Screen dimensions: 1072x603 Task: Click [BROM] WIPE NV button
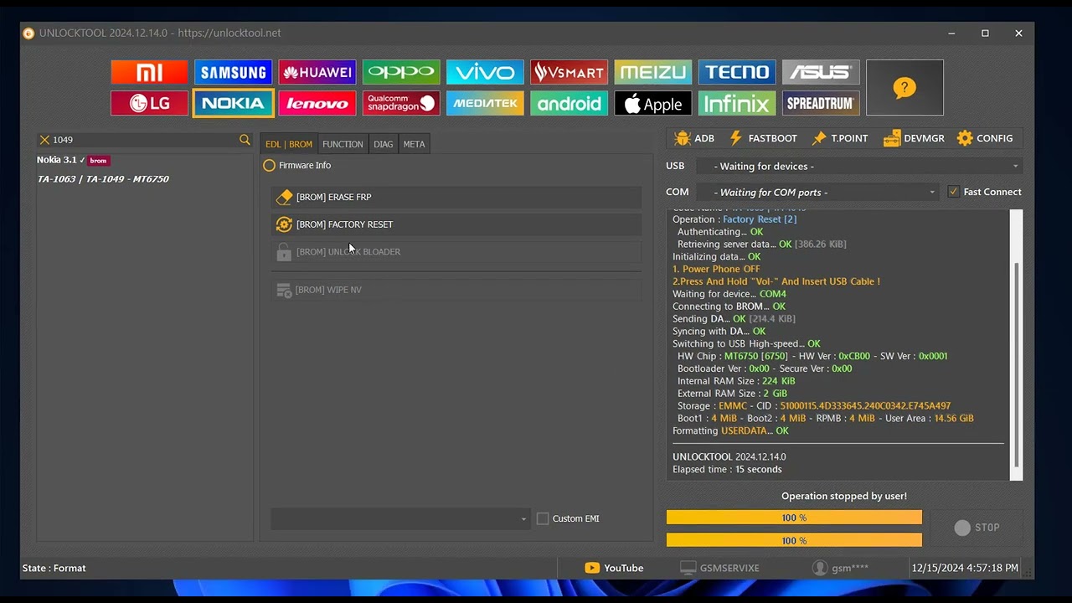coord(456,290)
